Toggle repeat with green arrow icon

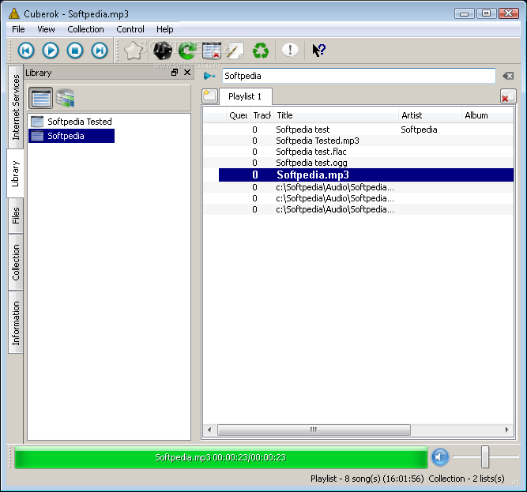tap(187, 51)
